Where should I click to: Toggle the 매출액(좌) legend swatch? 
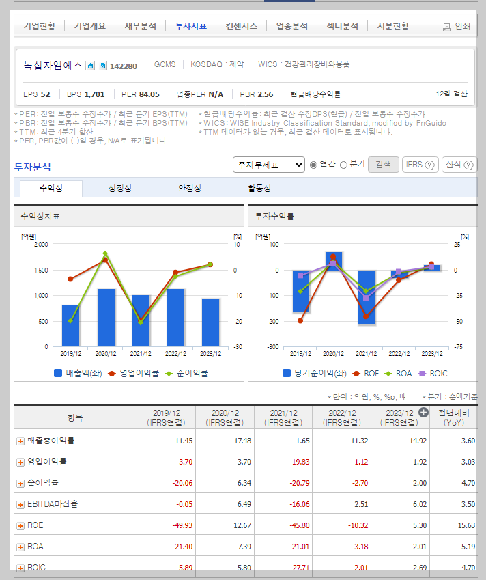pyautogui.click(x=58, y=373)
